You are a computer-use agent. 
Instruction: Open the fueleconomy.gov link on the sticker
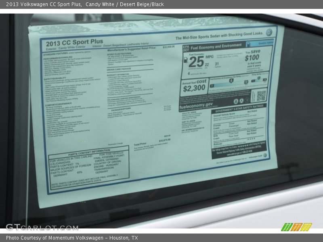point(196,106)
